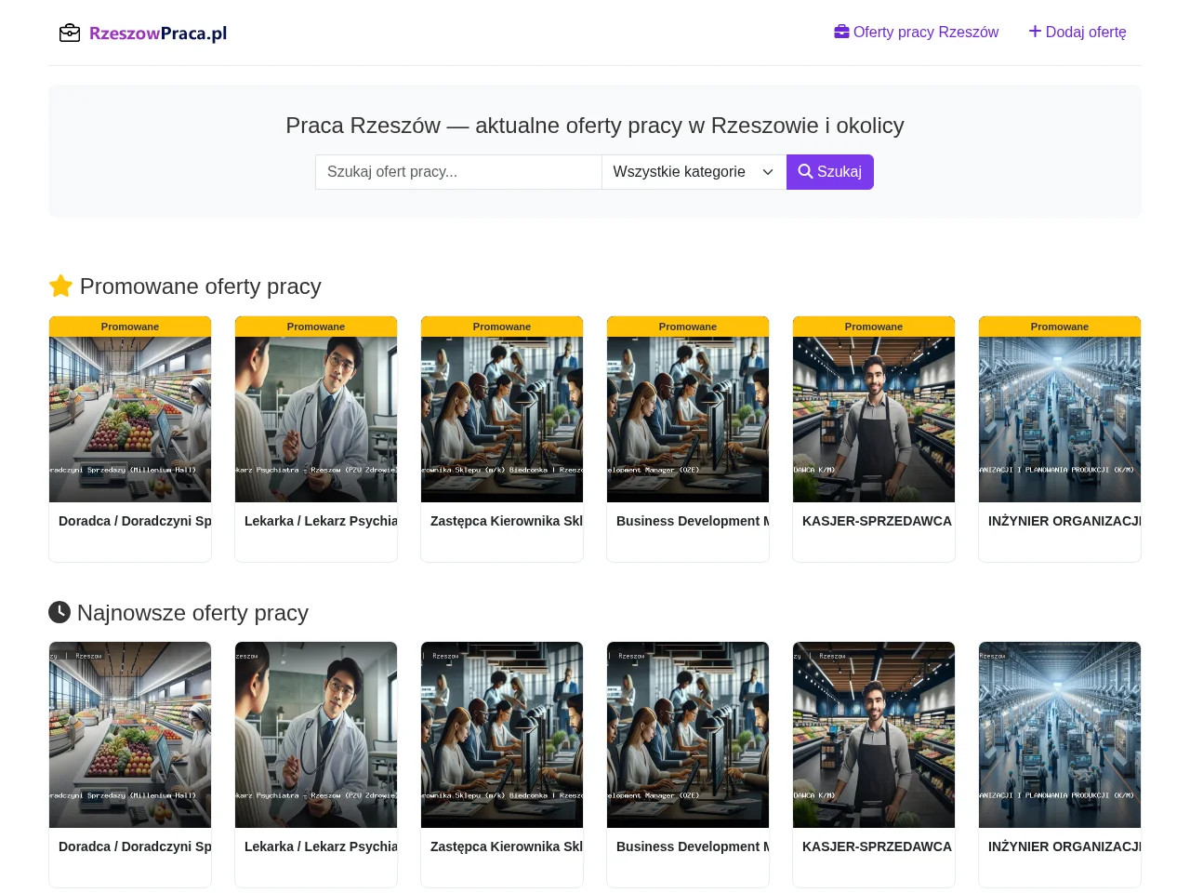Open the Wszystkie kategorie dropdown
This screenshot has height=893, width=1190.
point(694,172)
